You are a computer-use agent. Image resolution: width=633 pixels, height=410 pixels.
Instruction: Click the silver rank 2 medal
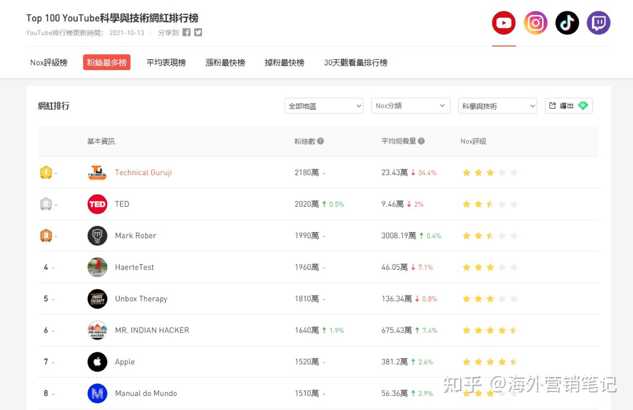[46, 204]
